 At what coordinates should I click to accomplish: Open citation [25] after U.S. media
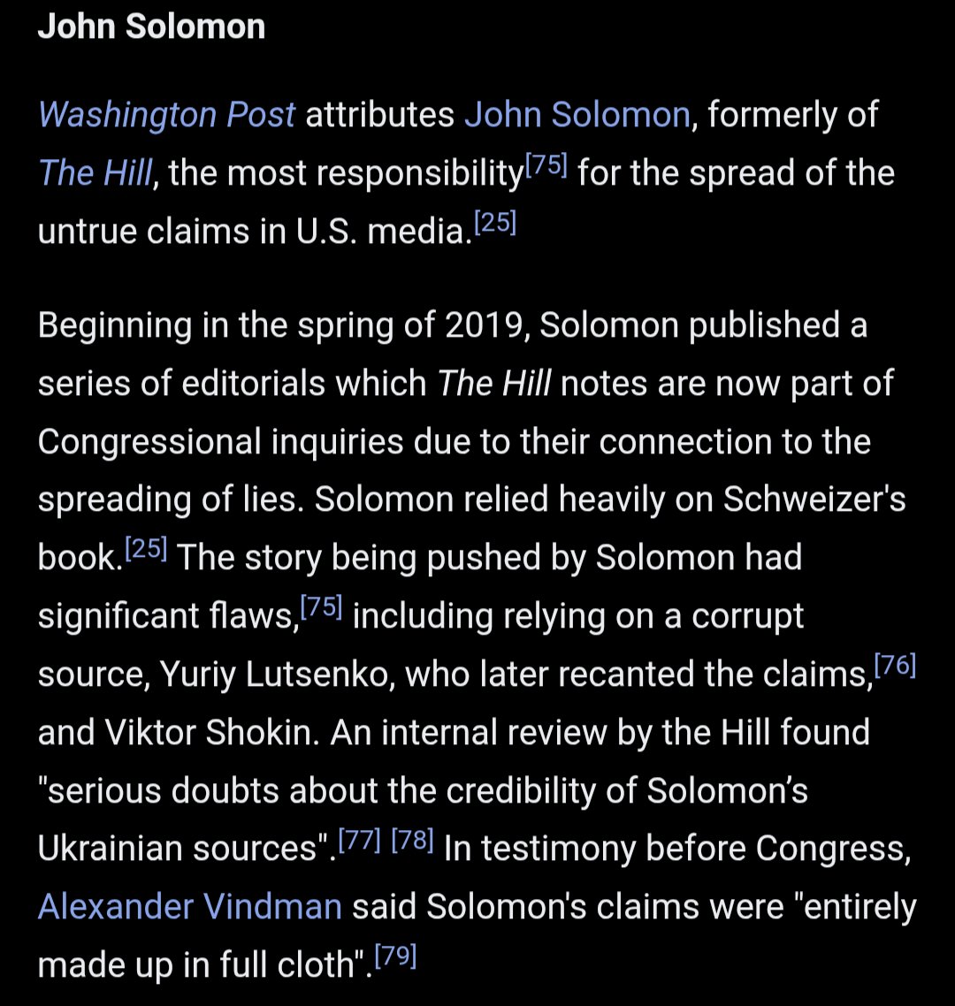coord(495,223)
